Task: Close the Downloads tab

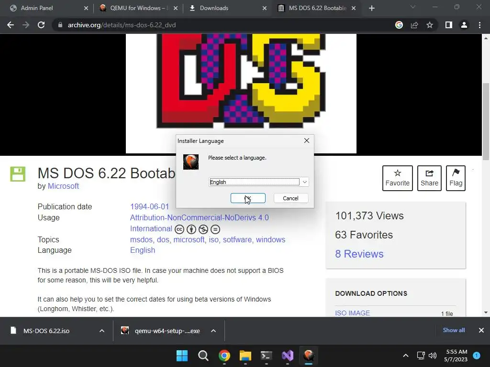Action: [x=264, y=8]
